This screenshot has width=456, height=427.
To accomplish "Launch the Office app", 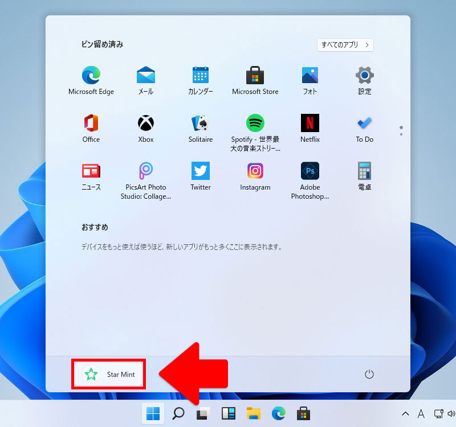I will pos(91,129).
